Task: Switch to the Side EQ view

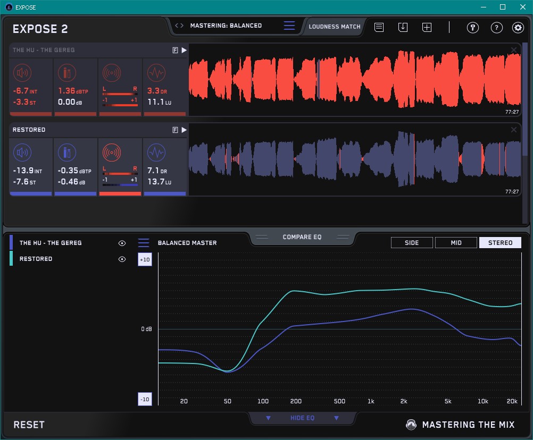Action: 412,243
